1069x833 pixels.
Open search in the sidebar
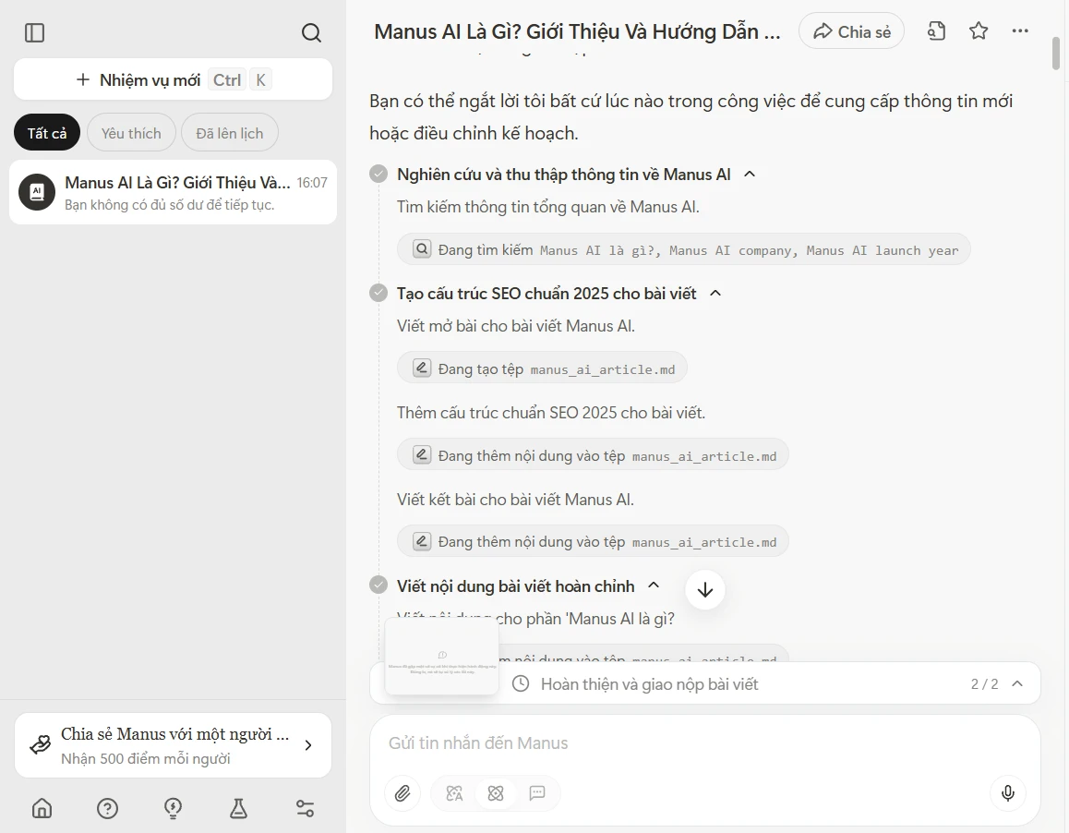311,32
